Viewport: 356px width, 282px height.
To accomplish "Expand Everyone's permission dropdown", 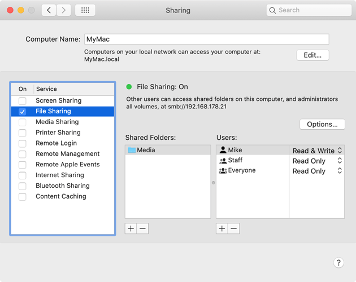I will (x=317, y=171).
